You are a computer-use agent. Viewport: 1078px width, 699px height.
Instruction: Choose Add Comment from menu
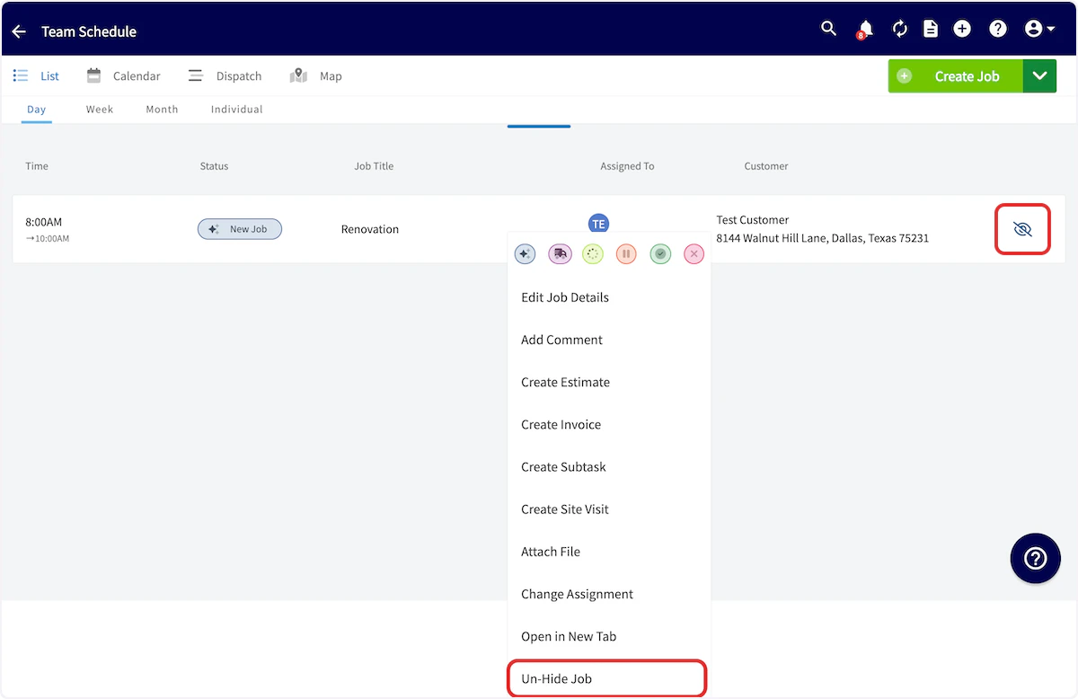tap(609, 340)
